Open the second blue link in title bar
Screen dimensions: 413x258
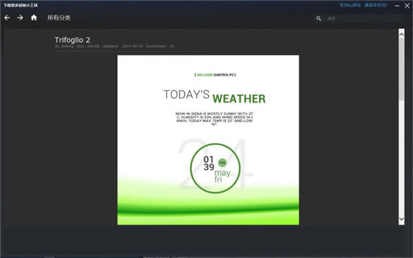pyautogui.click(x=376, y=5)
